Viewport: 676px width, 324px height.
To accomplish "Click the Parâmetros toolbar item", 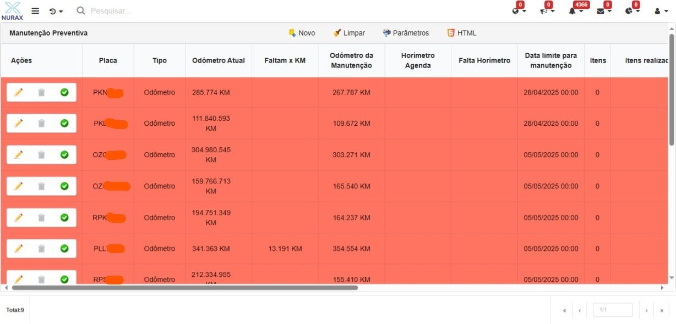I will click(406, 33).
